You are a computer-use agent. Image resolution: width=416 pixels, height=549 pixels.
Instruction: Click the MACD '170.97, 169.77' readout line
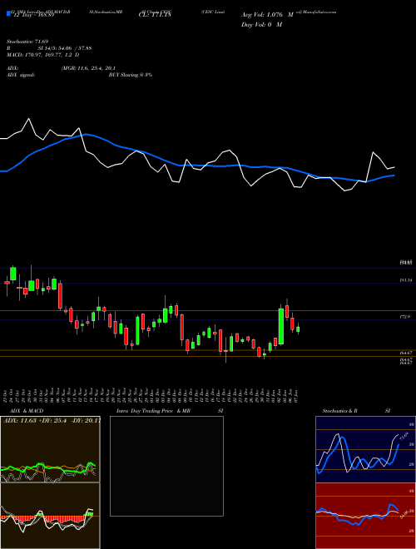(x=43, y=55)
